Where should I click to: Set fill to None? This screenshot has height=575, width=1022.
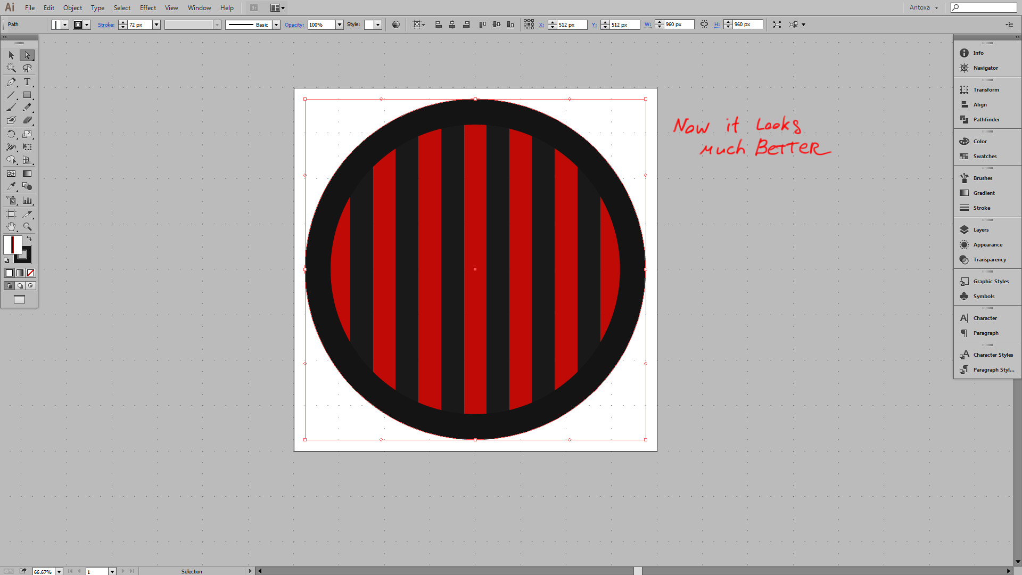tap(30, 273)
